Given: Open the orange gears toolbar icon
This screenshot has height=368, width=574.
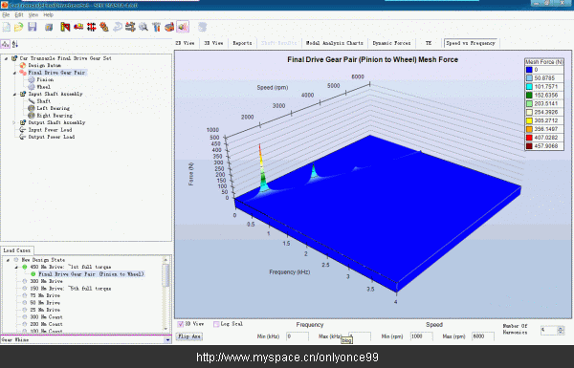Looking at the screenshot, I should click(104, 27).
